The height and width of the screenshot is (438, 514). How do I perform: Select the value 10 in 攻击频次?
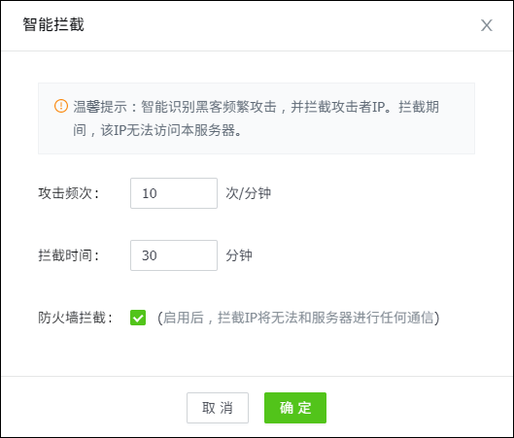point(150,193)
